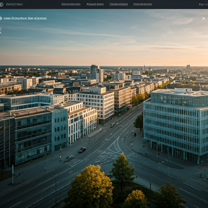Click the city skyline photo
Viewport: 208px width, 208px height.
coord(104,108)
